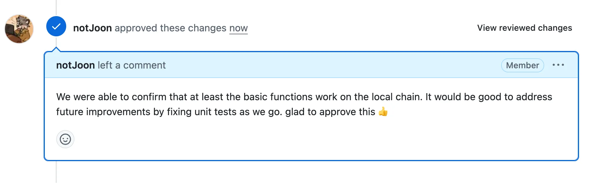Open notJoon's profile from comment header
The height and width of the screenshot is (184, 601).
coord(76,65)
